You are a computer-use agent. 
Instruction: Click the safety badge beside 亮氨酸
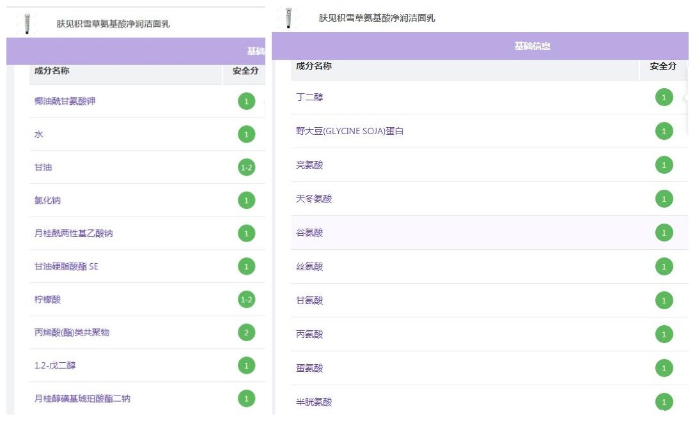point(664,165)
